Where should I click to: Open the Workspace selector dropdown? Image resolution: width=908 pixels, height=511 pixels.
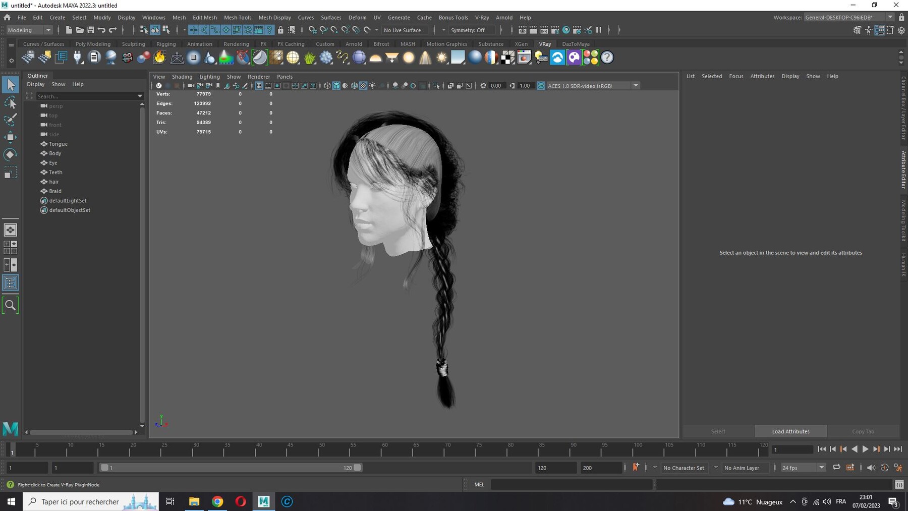coord(848,17)
